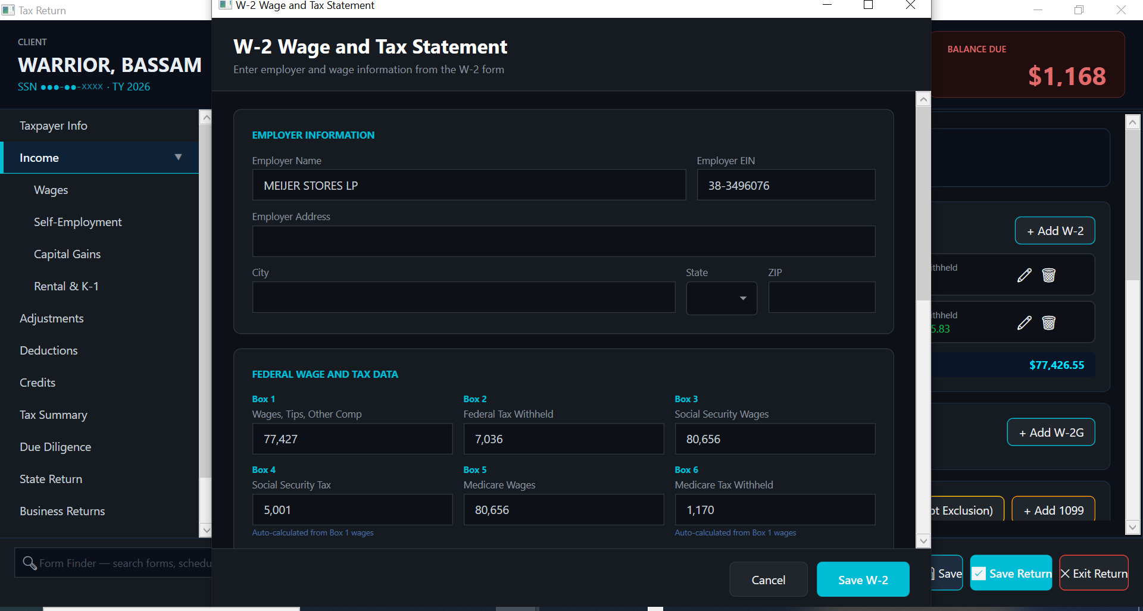The height and width of the screenshot is (611, 1143).
Task: Click + Add 1099 button
Action: [1054, 510]
